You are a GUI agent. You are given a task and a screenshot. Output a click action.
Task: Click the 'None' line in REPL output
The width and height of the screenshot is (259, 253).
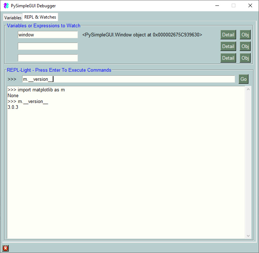click(x=13, y=95)
